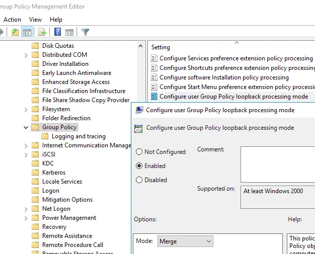Screen dimensions: 315x254
Task: Click inside the Comment text box
Action: tap(278, 164)
